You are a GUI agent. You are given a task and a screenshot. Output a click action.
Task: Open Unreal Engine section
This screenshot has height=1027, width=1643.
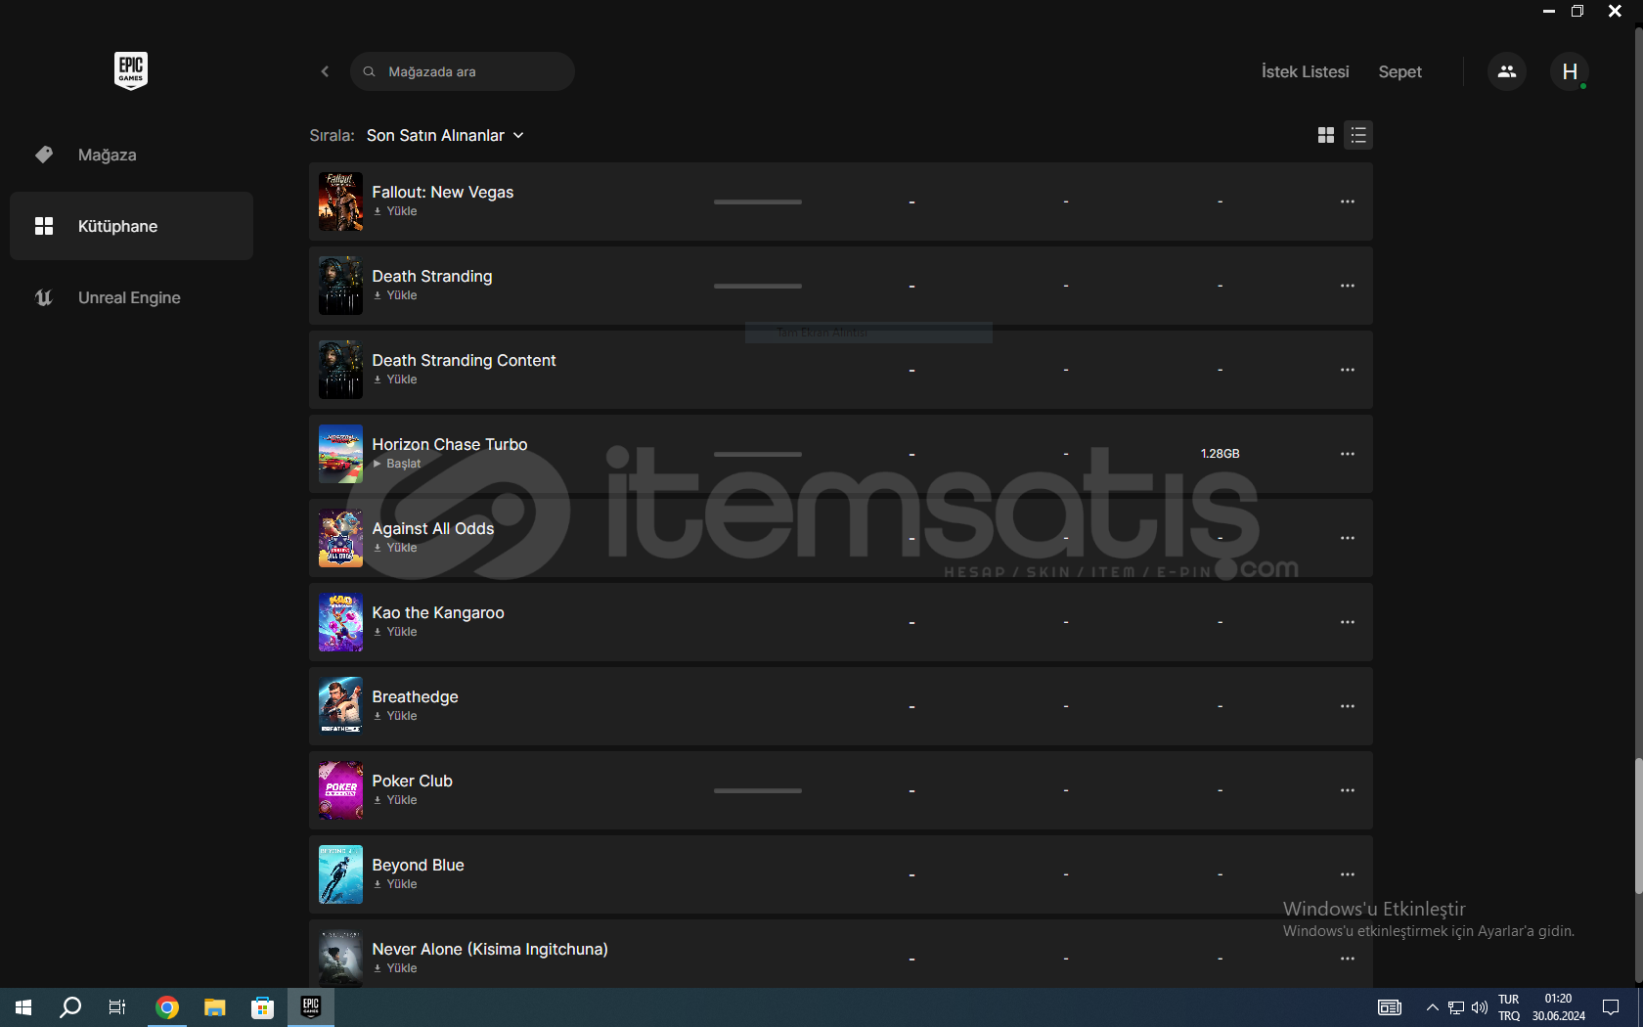click(x=131, y=297)
